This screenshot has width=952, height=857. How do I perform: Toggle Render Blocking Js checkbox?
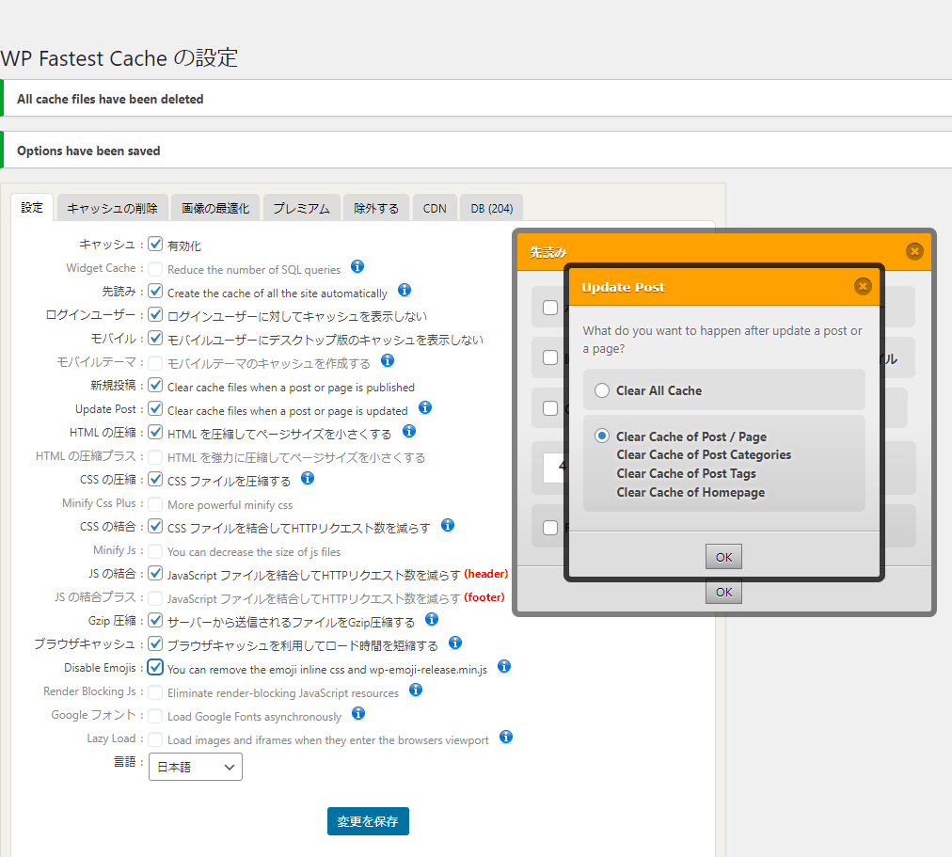coord(155,692)
